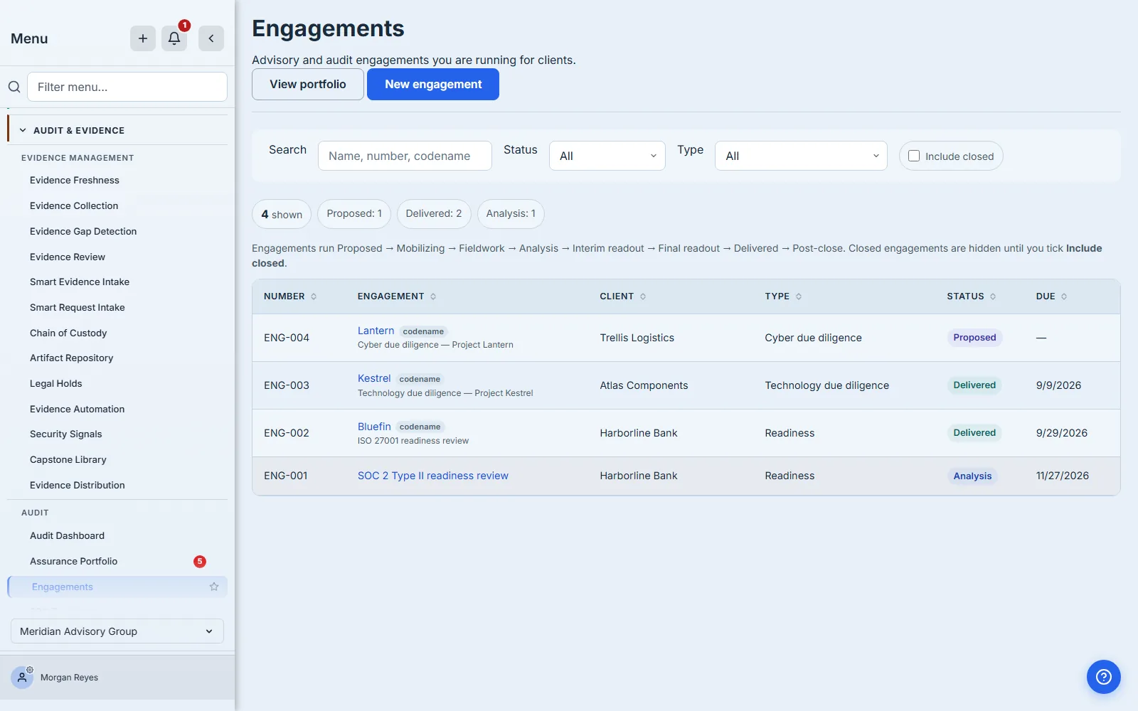Open Assurance Portfolio menu item
Image resolution: width=1138 pixels, height=711 pixels.
pos(74,562)
